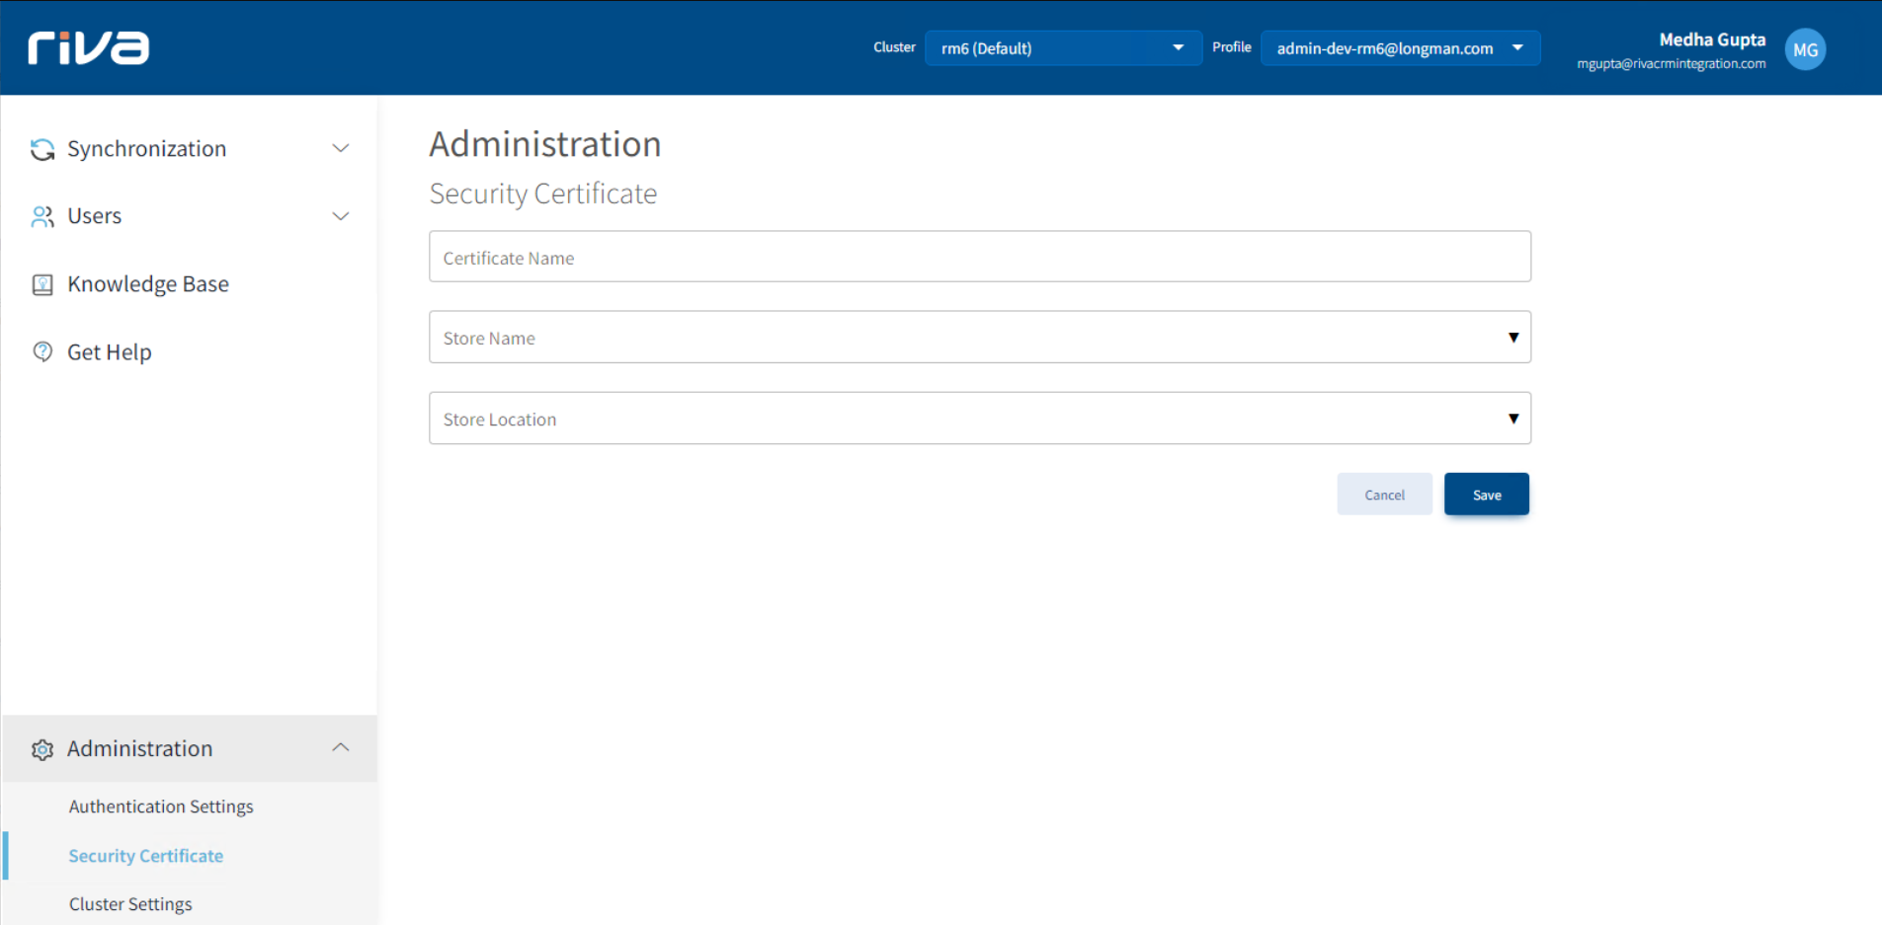Click the Get Help question icon
The height and width of the screenshot is (925, 1882).
pyautogui.click(x=42, y=351)
